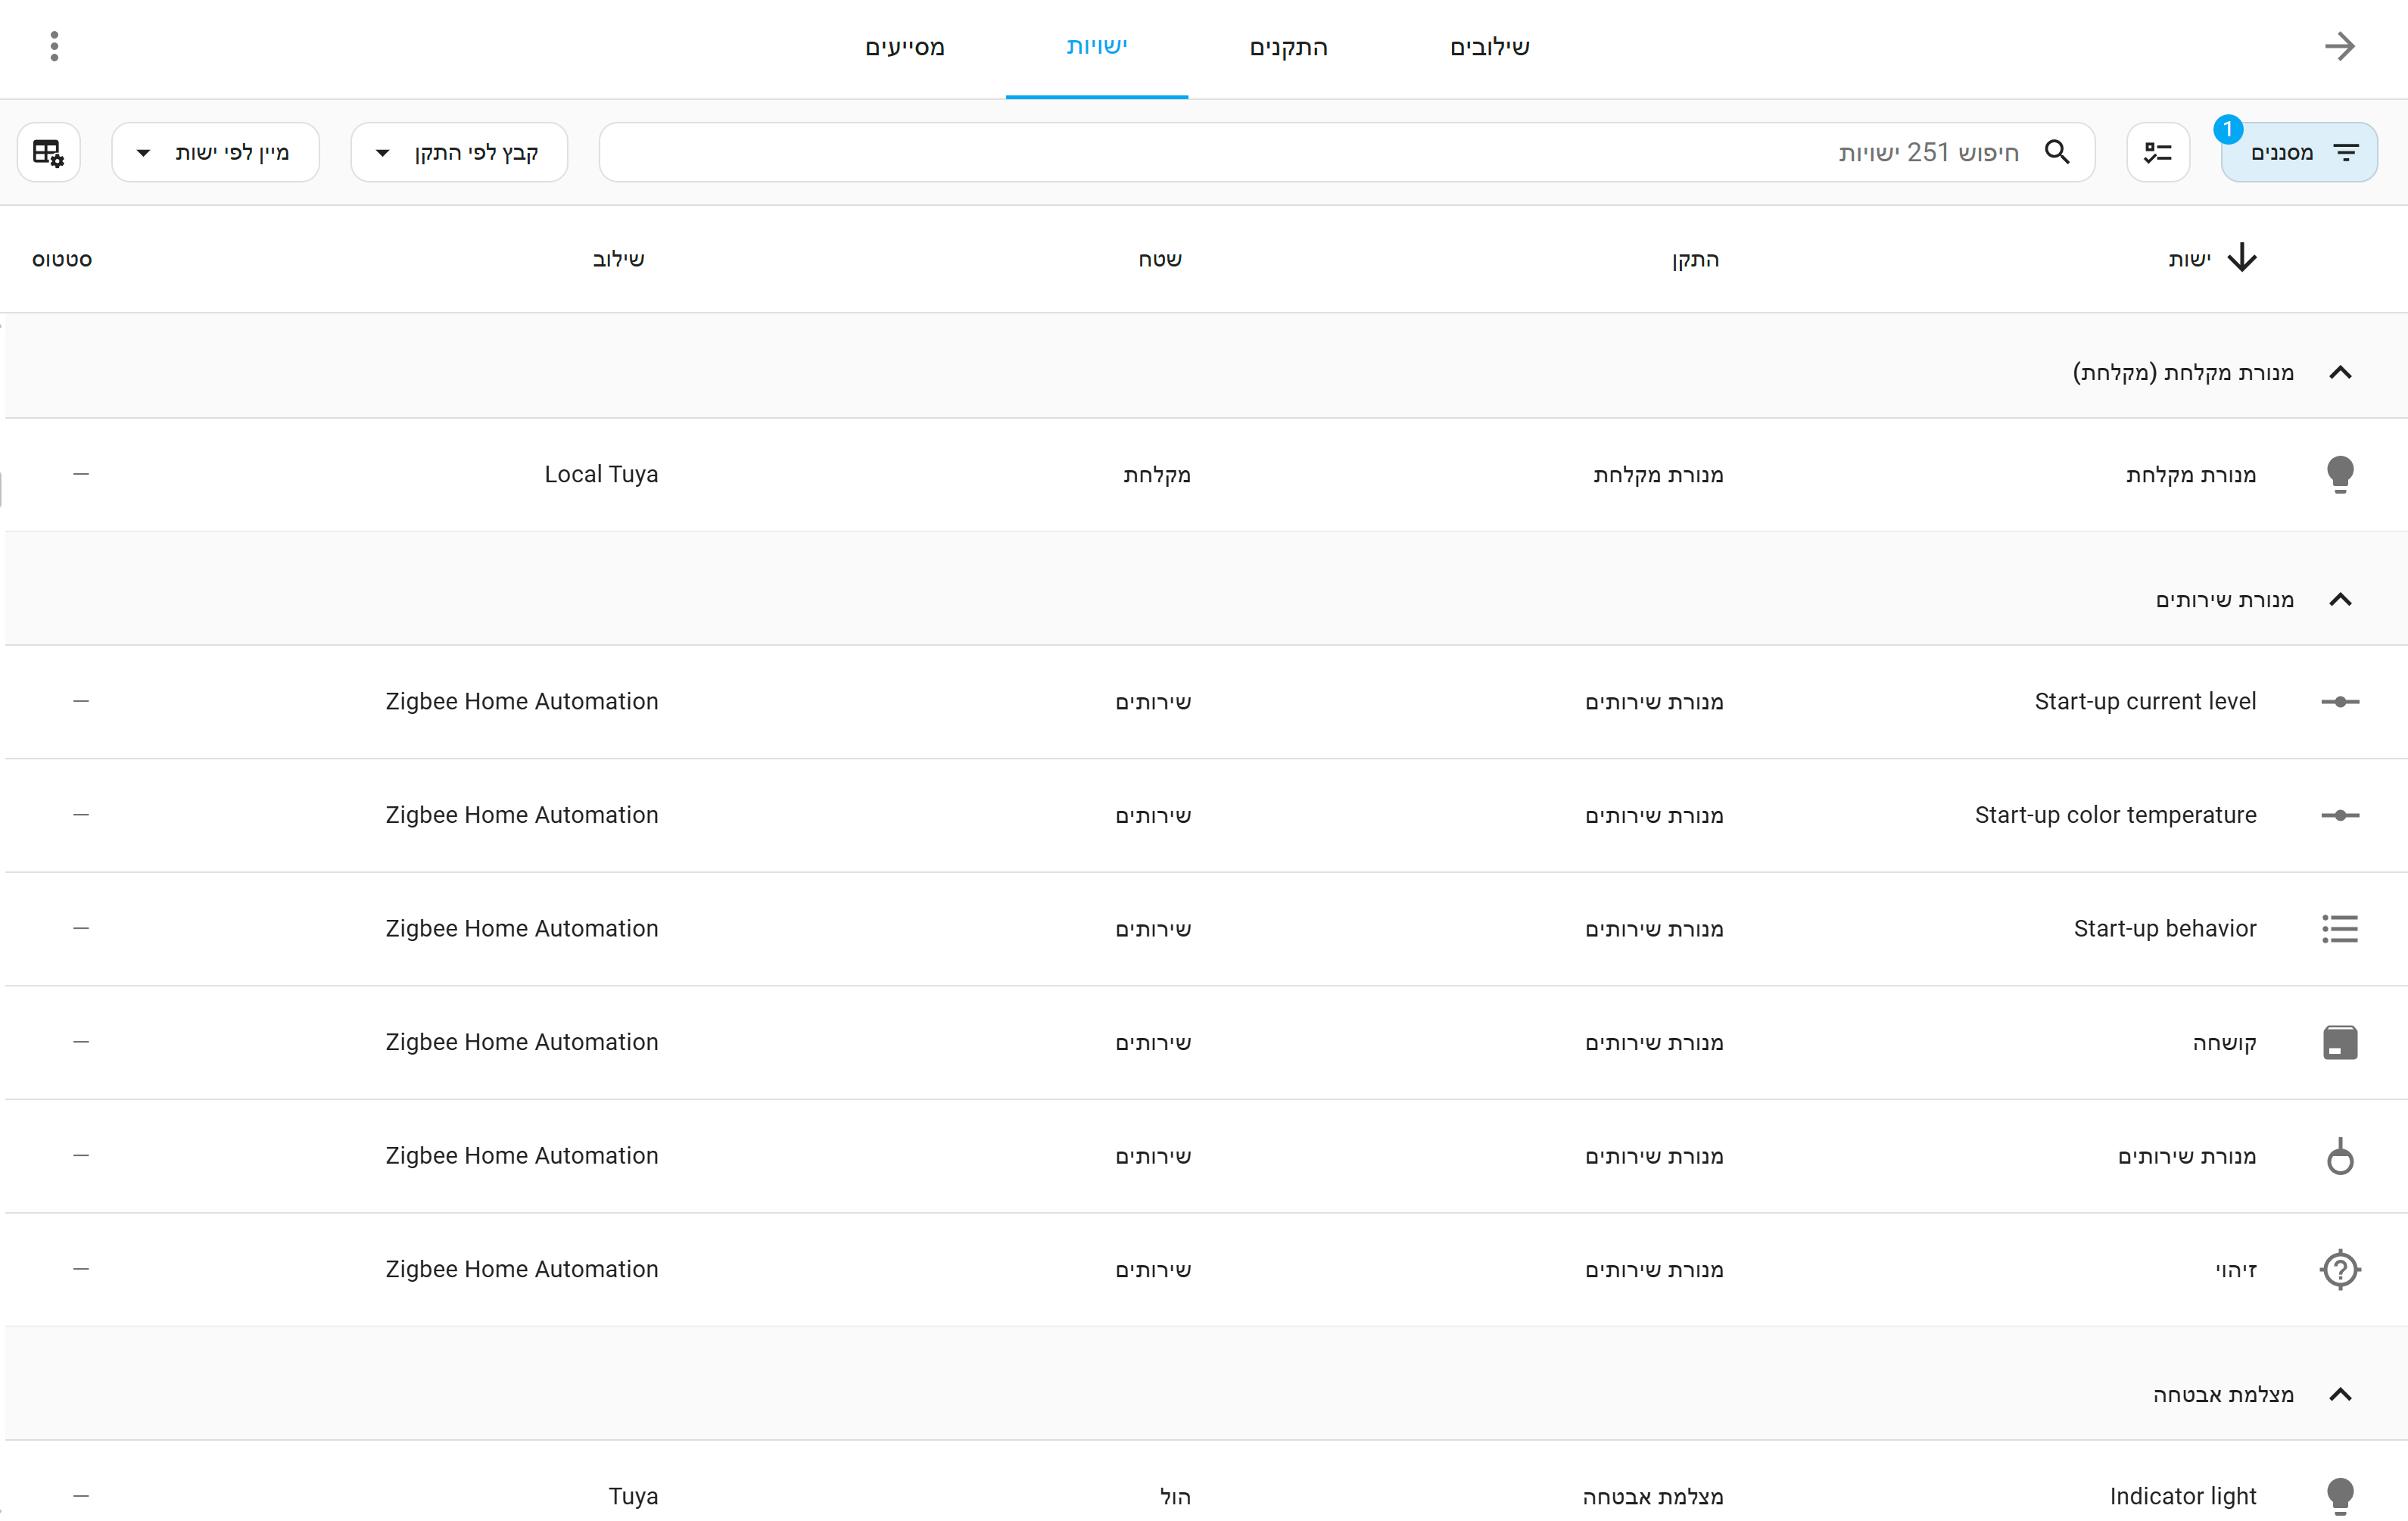Click status dash in Start-up color temperature row
The image size is (2408, 1521).
click(x=81, y=815)
